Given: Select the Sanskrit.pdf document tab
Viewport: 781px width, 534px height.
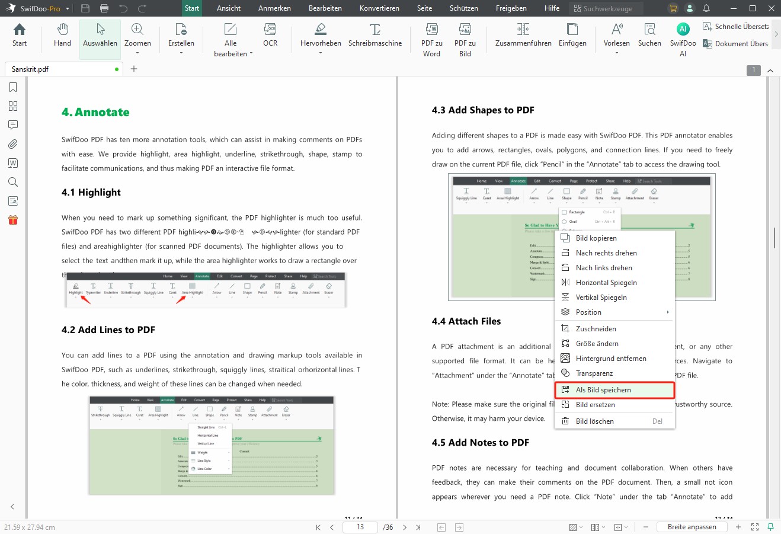Looking at the screenshot, I should pos(63,69).
